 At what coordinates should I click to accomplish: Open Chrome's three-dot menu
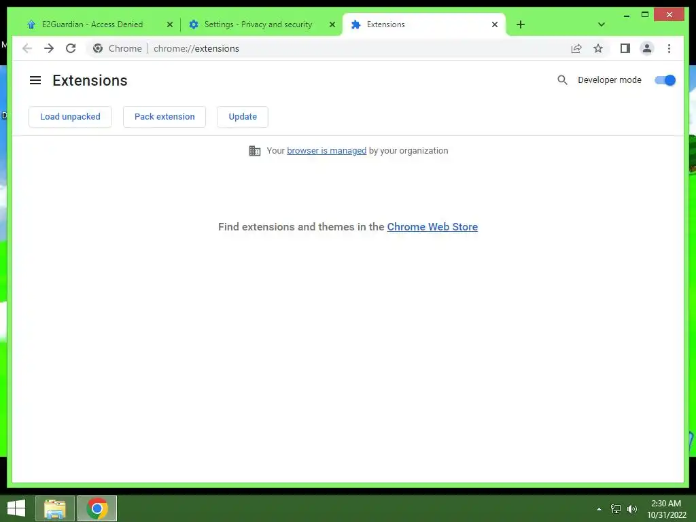point(669,48)
